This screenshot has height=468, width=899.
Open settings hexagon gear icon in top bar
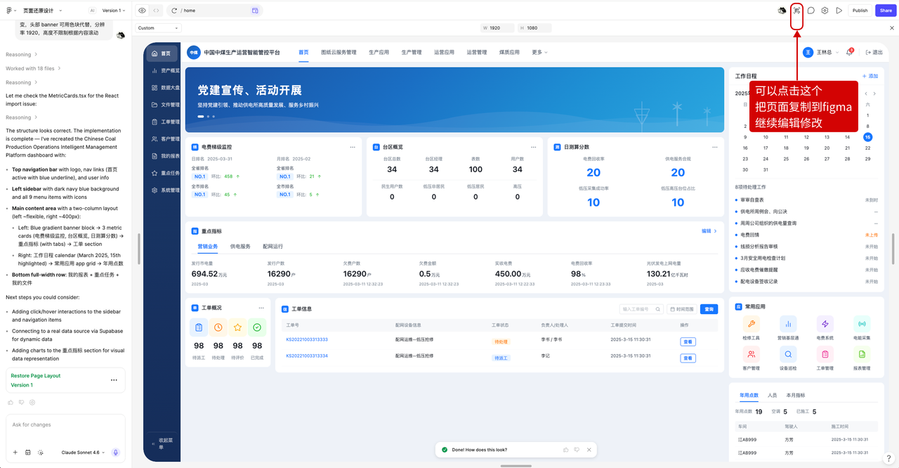point(825,11)
